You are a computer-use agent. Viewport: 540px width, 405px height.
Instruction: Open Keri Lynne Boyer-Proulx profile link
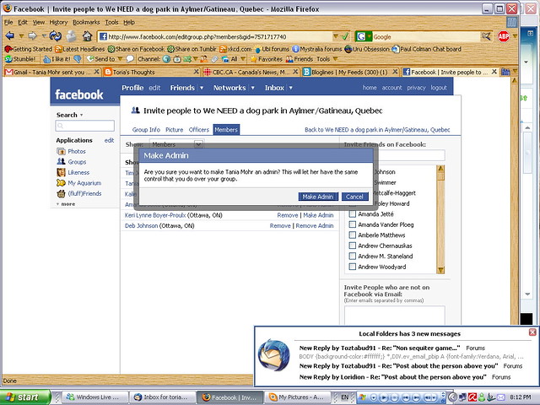point(155,215)
